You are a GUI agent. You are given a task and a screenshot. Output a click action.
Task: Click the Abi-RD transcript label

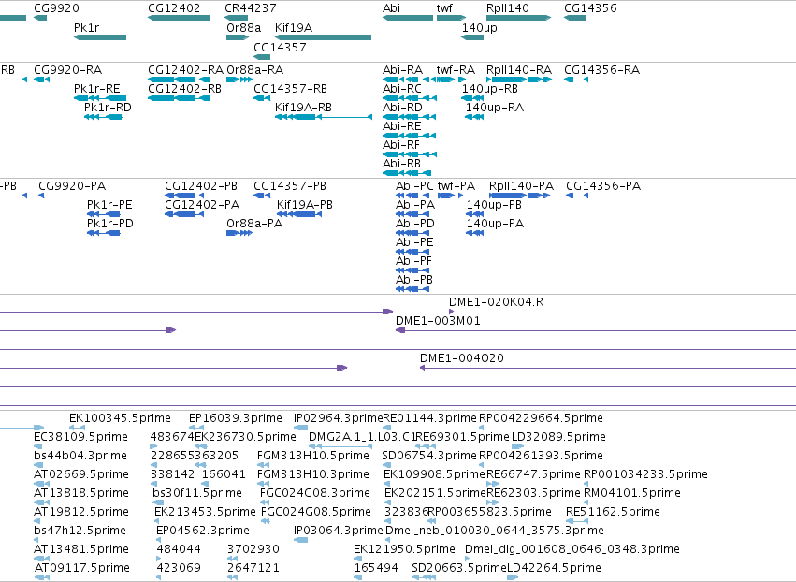(x=402, y=108)
